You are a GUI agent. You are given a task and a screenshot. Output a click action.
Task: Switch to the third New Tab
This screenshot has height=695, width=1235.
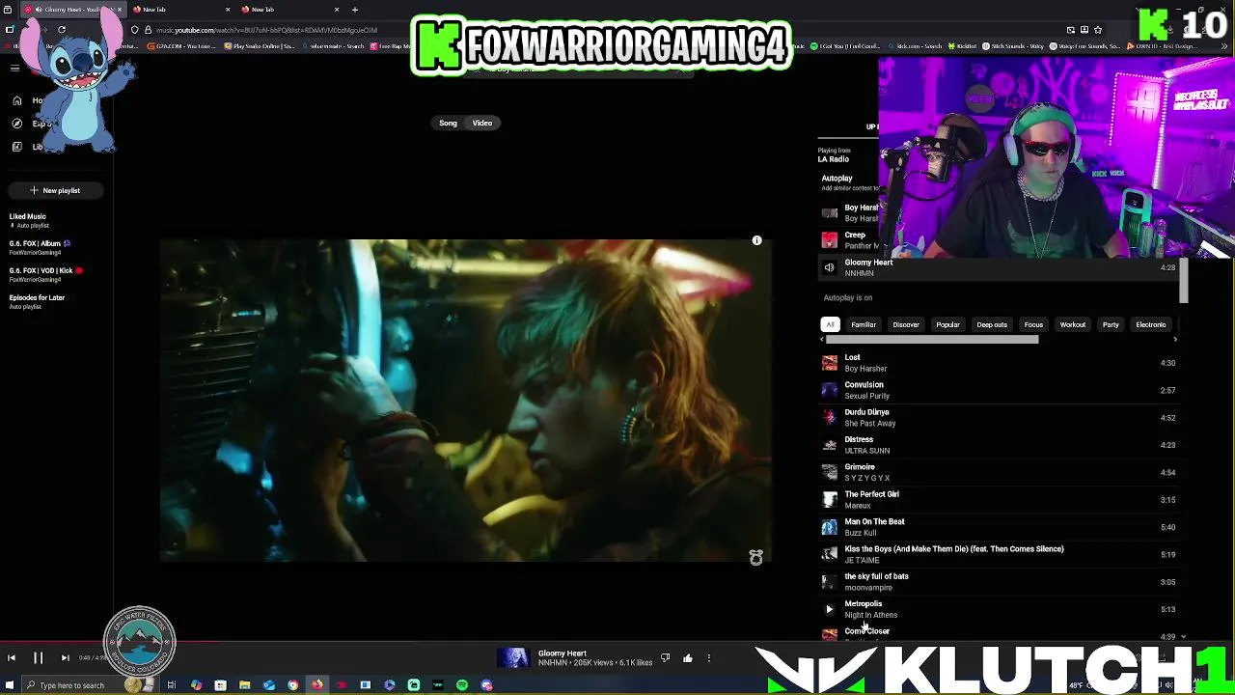[x=289, y=10]
